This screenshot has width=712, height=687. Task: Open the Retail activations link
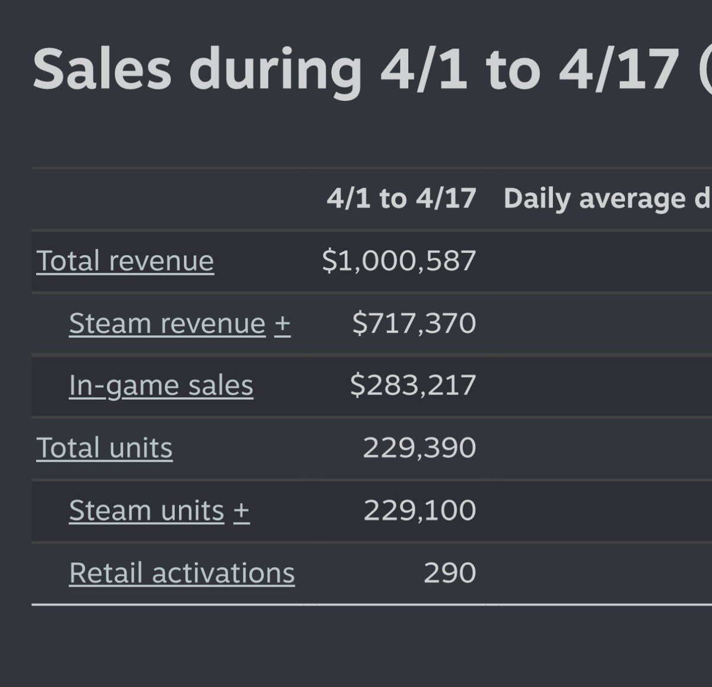(x=182, y=572)
